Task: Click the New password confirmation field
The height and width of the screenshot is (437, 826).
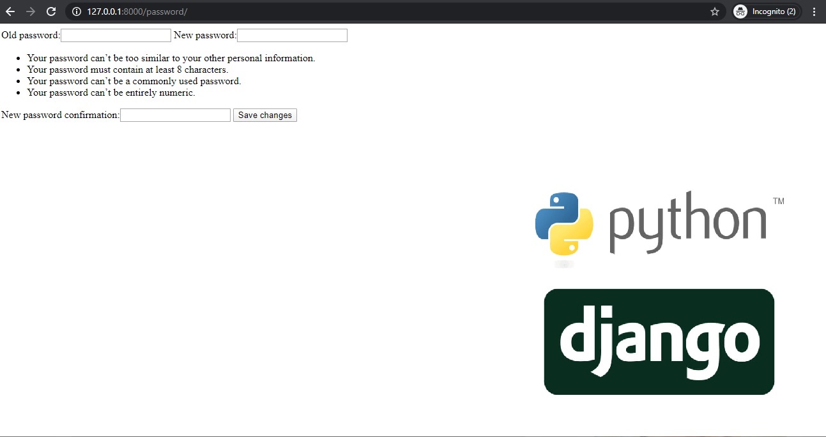Action: 174,115
